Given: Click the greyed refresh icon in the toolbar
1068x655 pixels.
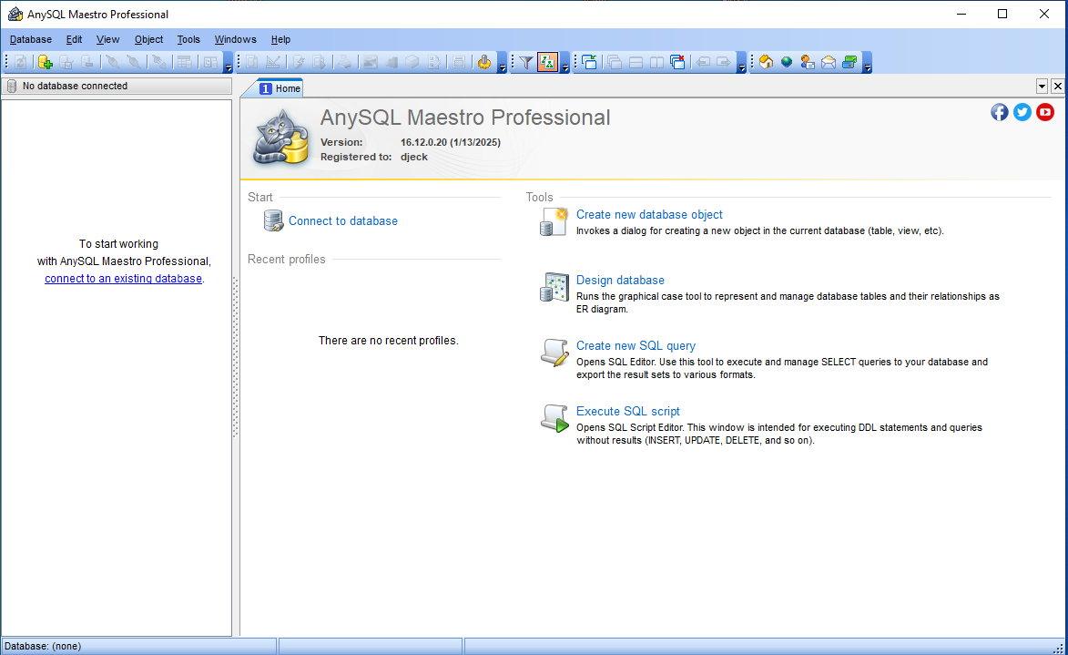Looking at the screenshot, I should [21, 63].
